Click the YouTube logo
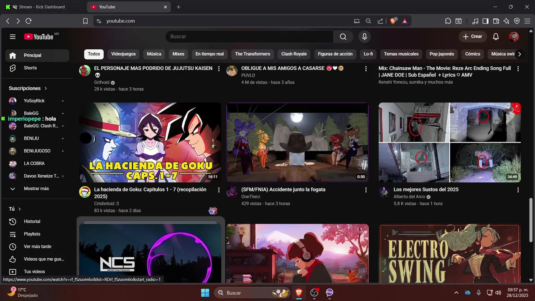The image size is (535, 301). click(39, 37)
